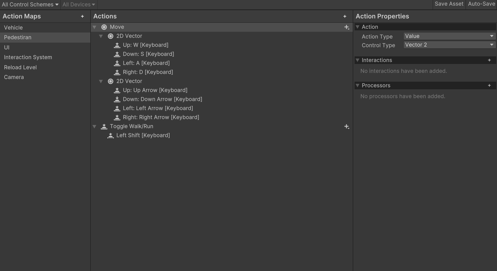497x271 pixels.
Task: Select the Camera action map
Action: (45, 77)
